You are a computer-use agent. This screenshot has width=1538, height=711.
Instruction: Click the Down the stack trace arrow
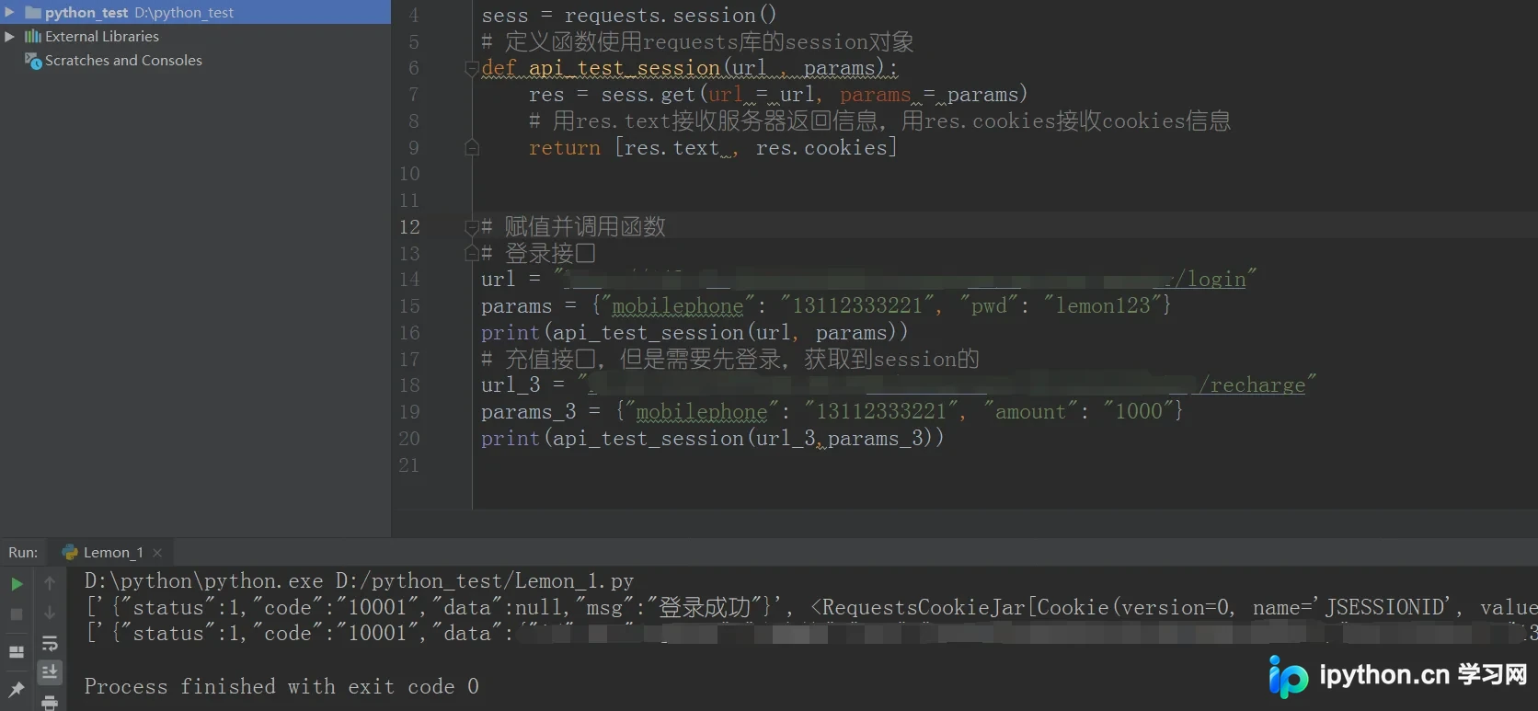(50, 614)
